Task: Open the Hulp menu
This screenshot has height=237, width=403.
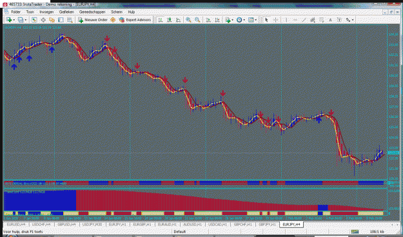Action: (132, 12)
